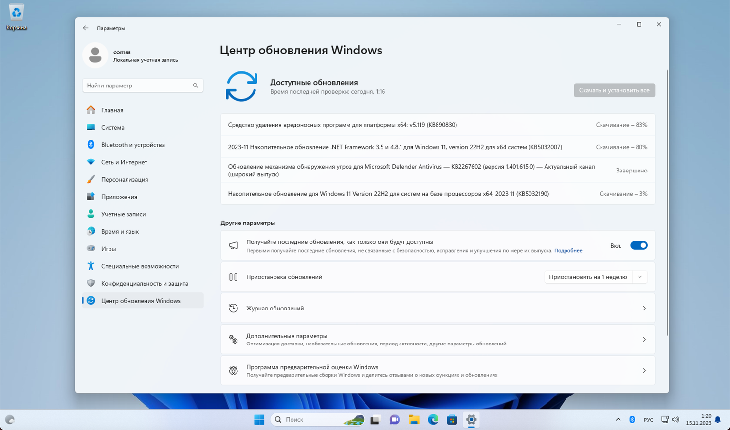Click the Доступные обновления heading
This screenshot has width=730, height=430.
(314, 83)
